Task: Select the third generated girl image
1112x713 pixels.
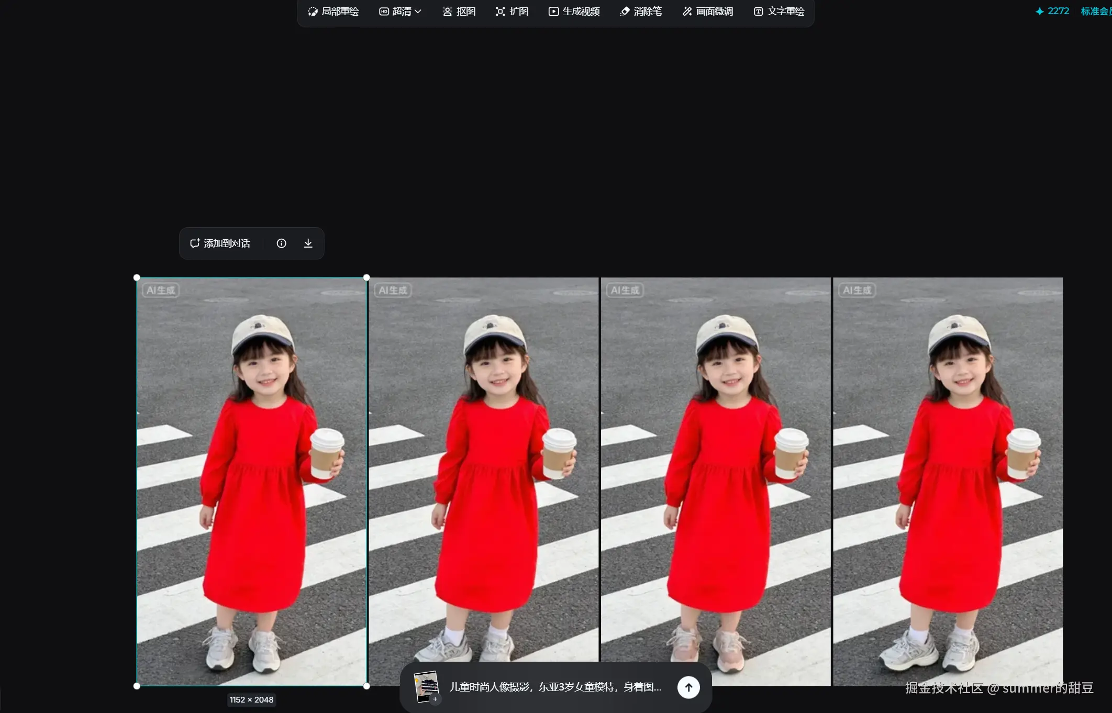Action: tap(715, 471)
